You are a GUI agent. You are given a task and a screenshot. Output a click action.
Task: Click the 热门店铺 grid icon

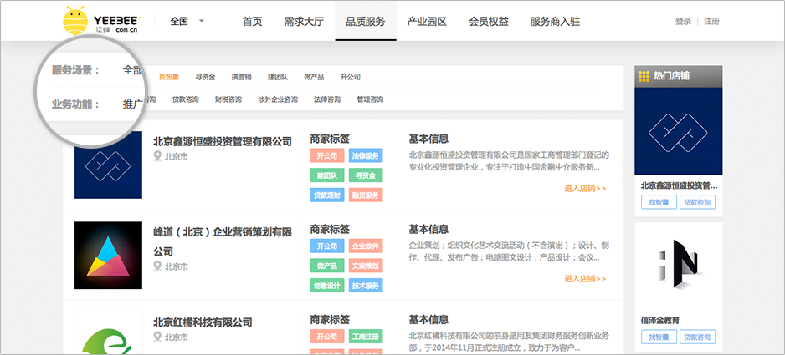click(x=644, y=76)
